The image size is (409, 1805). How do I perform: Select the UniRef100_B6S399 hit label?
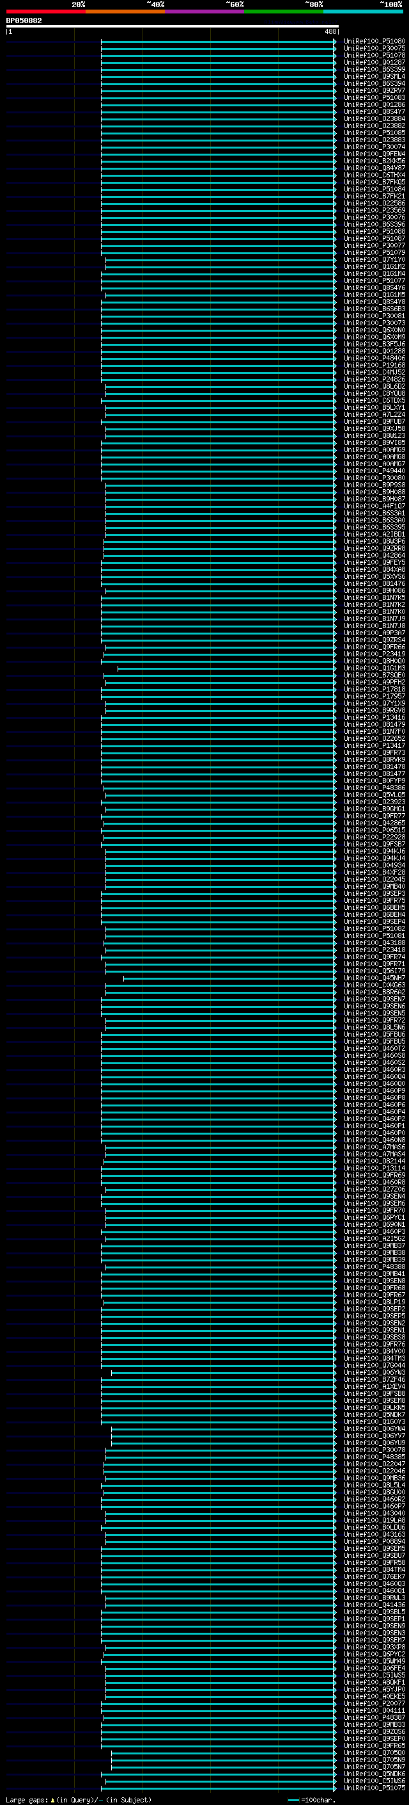pos(374,69)
